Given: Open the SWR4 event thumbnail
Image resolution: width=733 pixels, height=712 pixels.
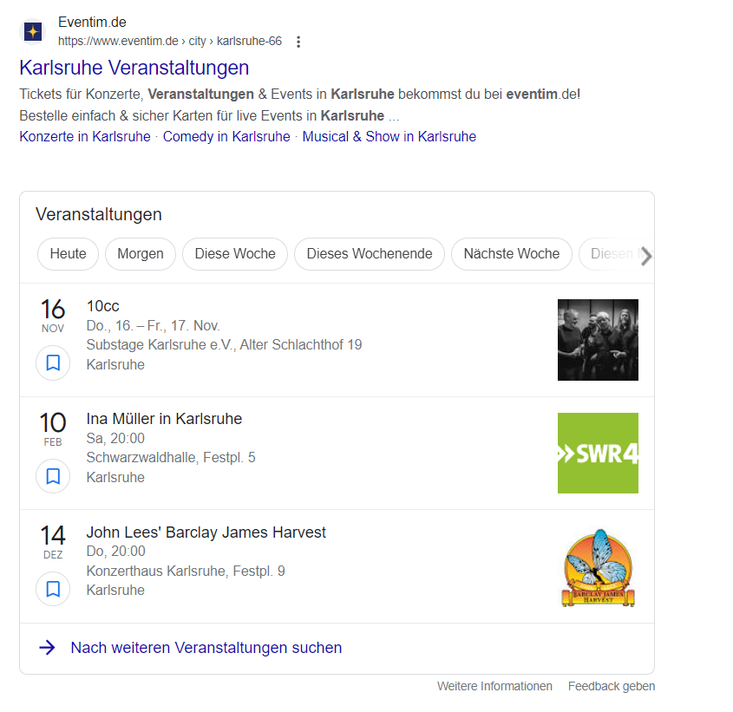Looking at the screenshot, I should pos(598,453).
